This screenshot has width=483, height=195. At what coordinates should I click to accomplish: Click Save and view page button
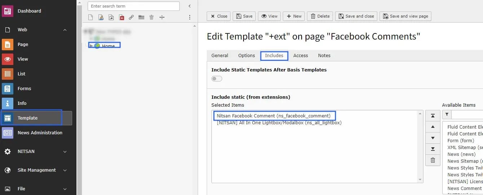tap(405, 16)
